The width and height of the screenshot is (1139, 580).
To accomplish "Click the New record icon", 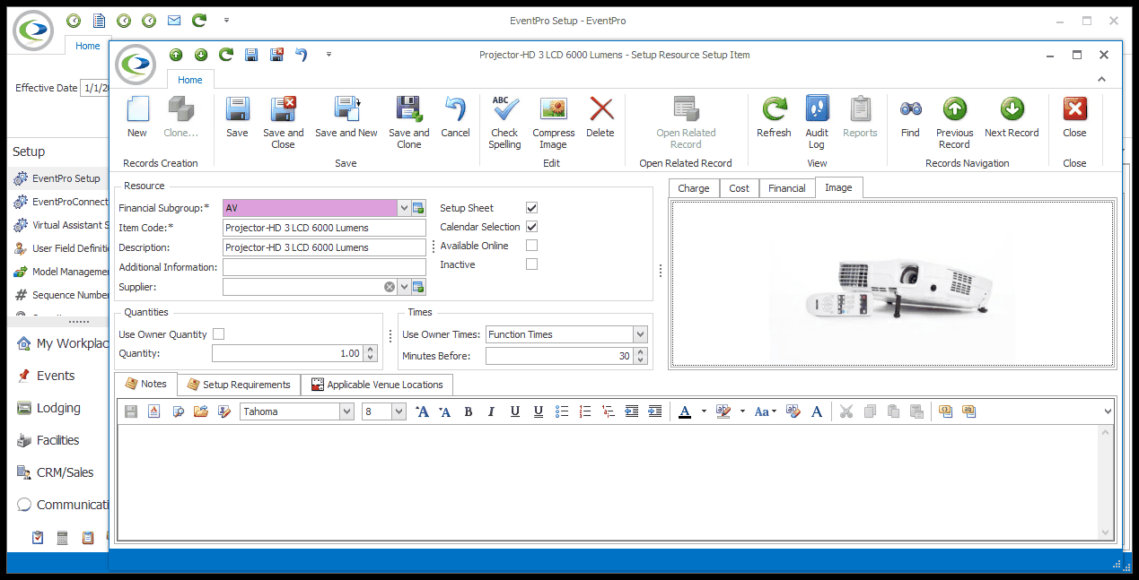I will (137, 109).
